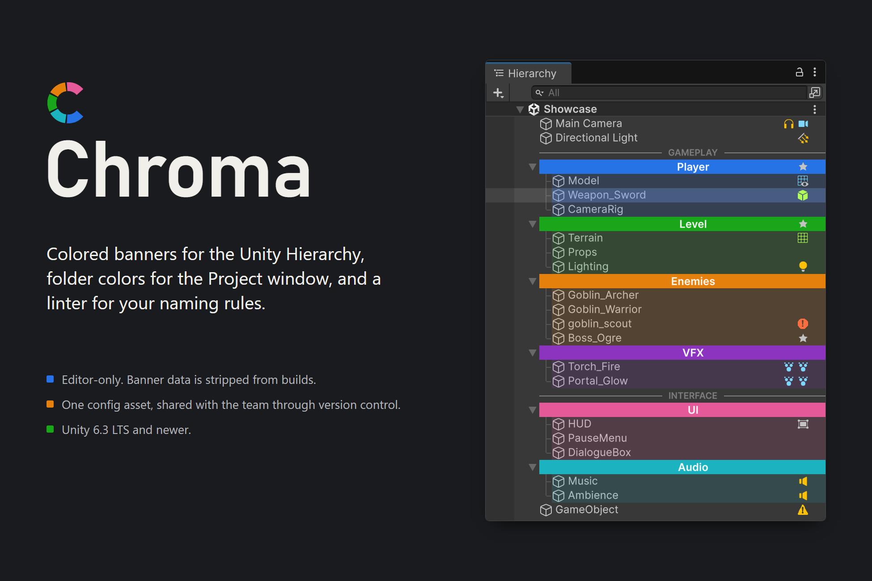
Task: Collapse the Audio group
Action: (x=532, y=467)
